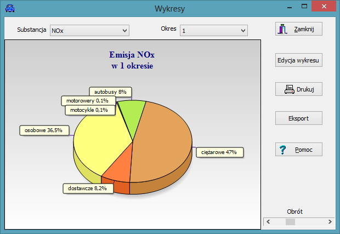Click the ciężarowe 47% label
The height and width of the screenshot is (234, 340).
220,152
